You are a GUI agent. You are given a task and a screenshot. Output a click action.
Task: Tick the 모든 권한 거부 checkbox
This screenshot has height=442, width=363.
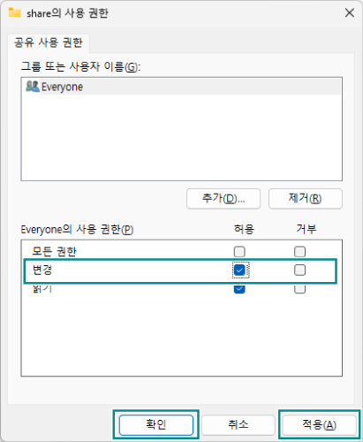click(299, 252)
